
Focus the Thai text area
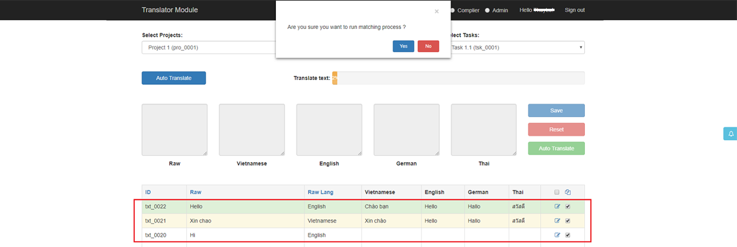click(484, 130)
